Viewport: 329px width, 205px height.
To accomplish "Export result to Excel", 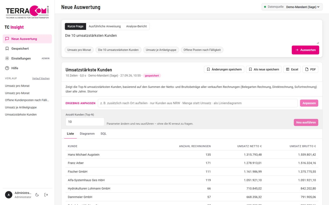I will (292, 70).
